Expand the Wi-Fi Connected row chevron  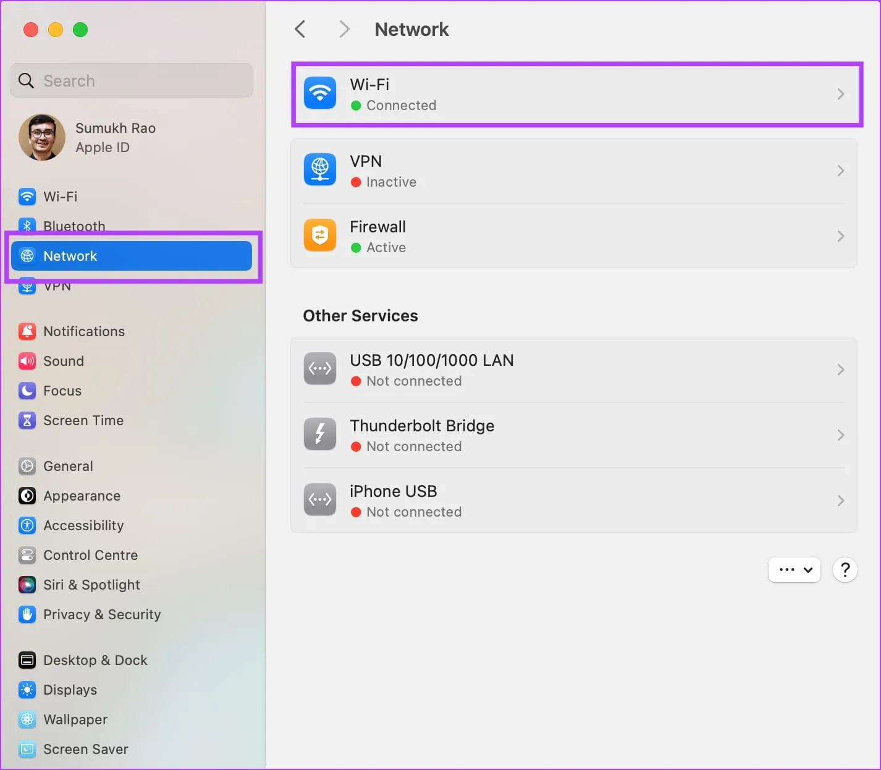click(x=840, y=94)
